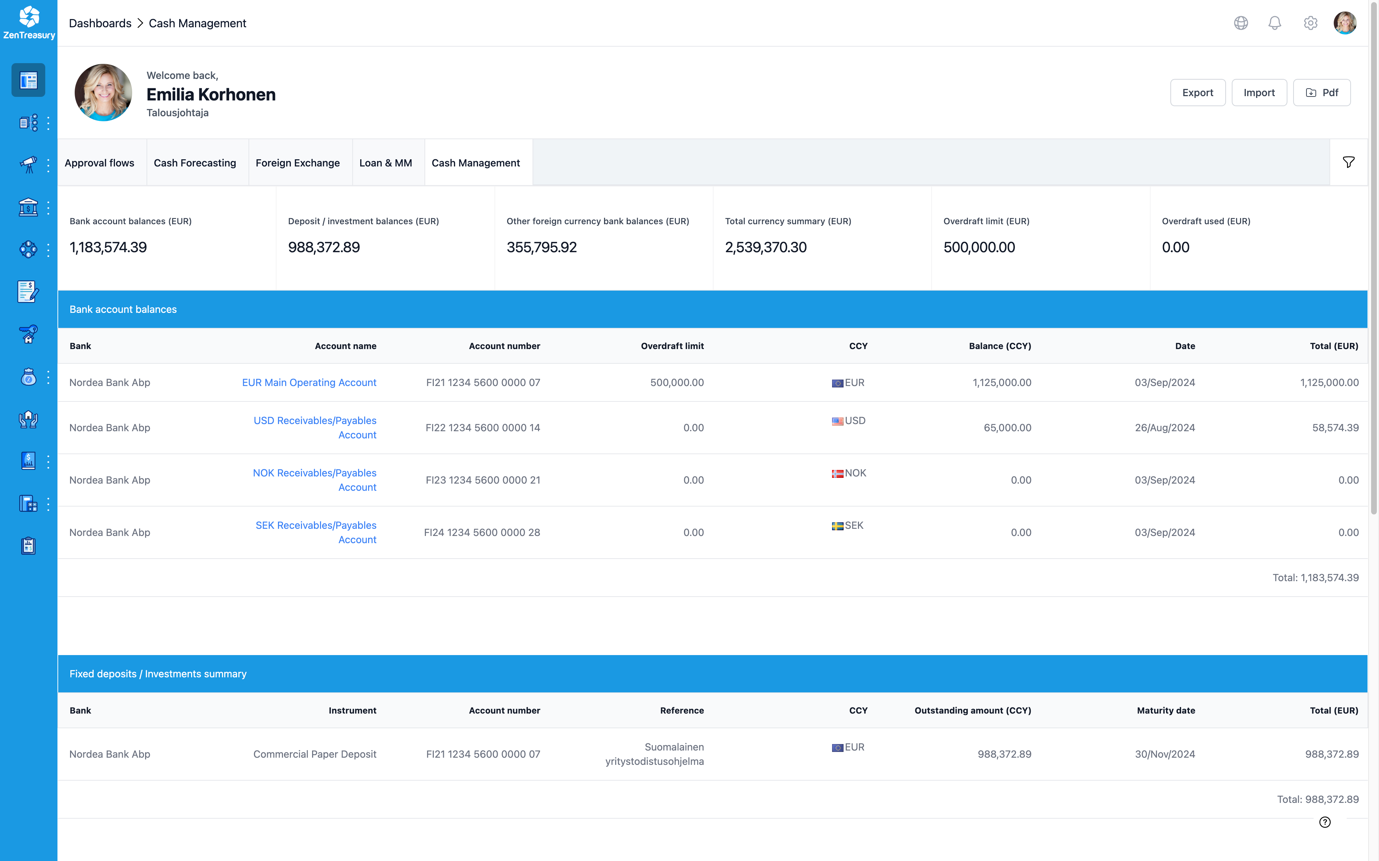Screen dimensions: 1379x861
Task: Click the notifications bell icon
Action: point(1275,23)
